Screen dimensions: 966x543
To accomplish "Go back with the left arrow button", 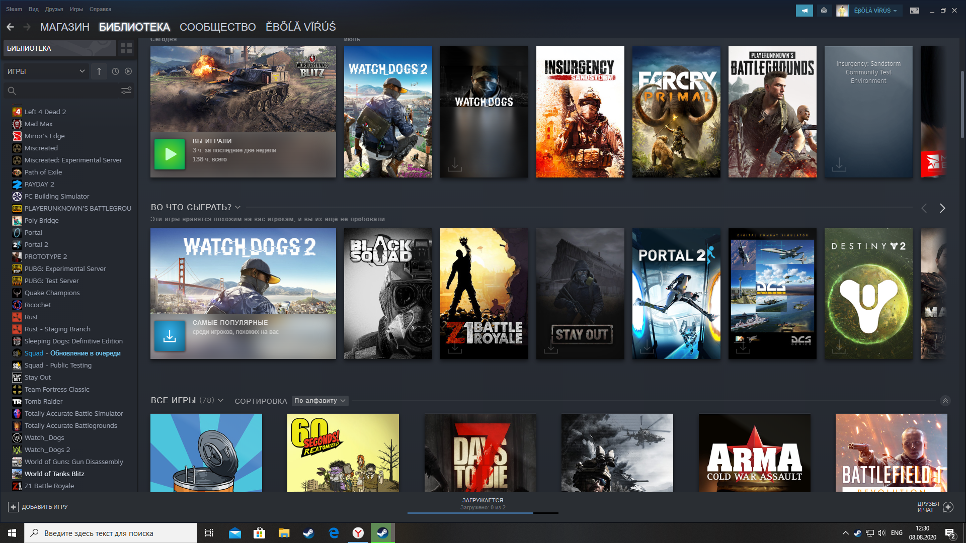I will tap(10, 27).
